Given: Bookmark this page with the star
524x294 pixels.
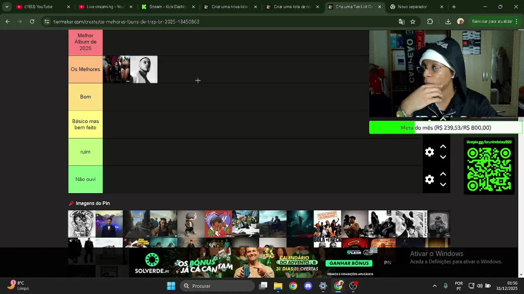Looking at the screenshot, I should 413,22.
